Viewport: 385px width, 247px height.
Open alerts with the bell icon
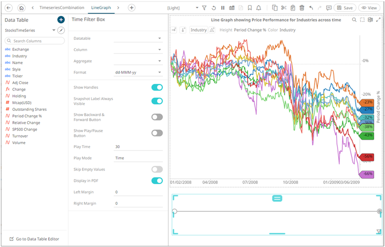[258, 8]
